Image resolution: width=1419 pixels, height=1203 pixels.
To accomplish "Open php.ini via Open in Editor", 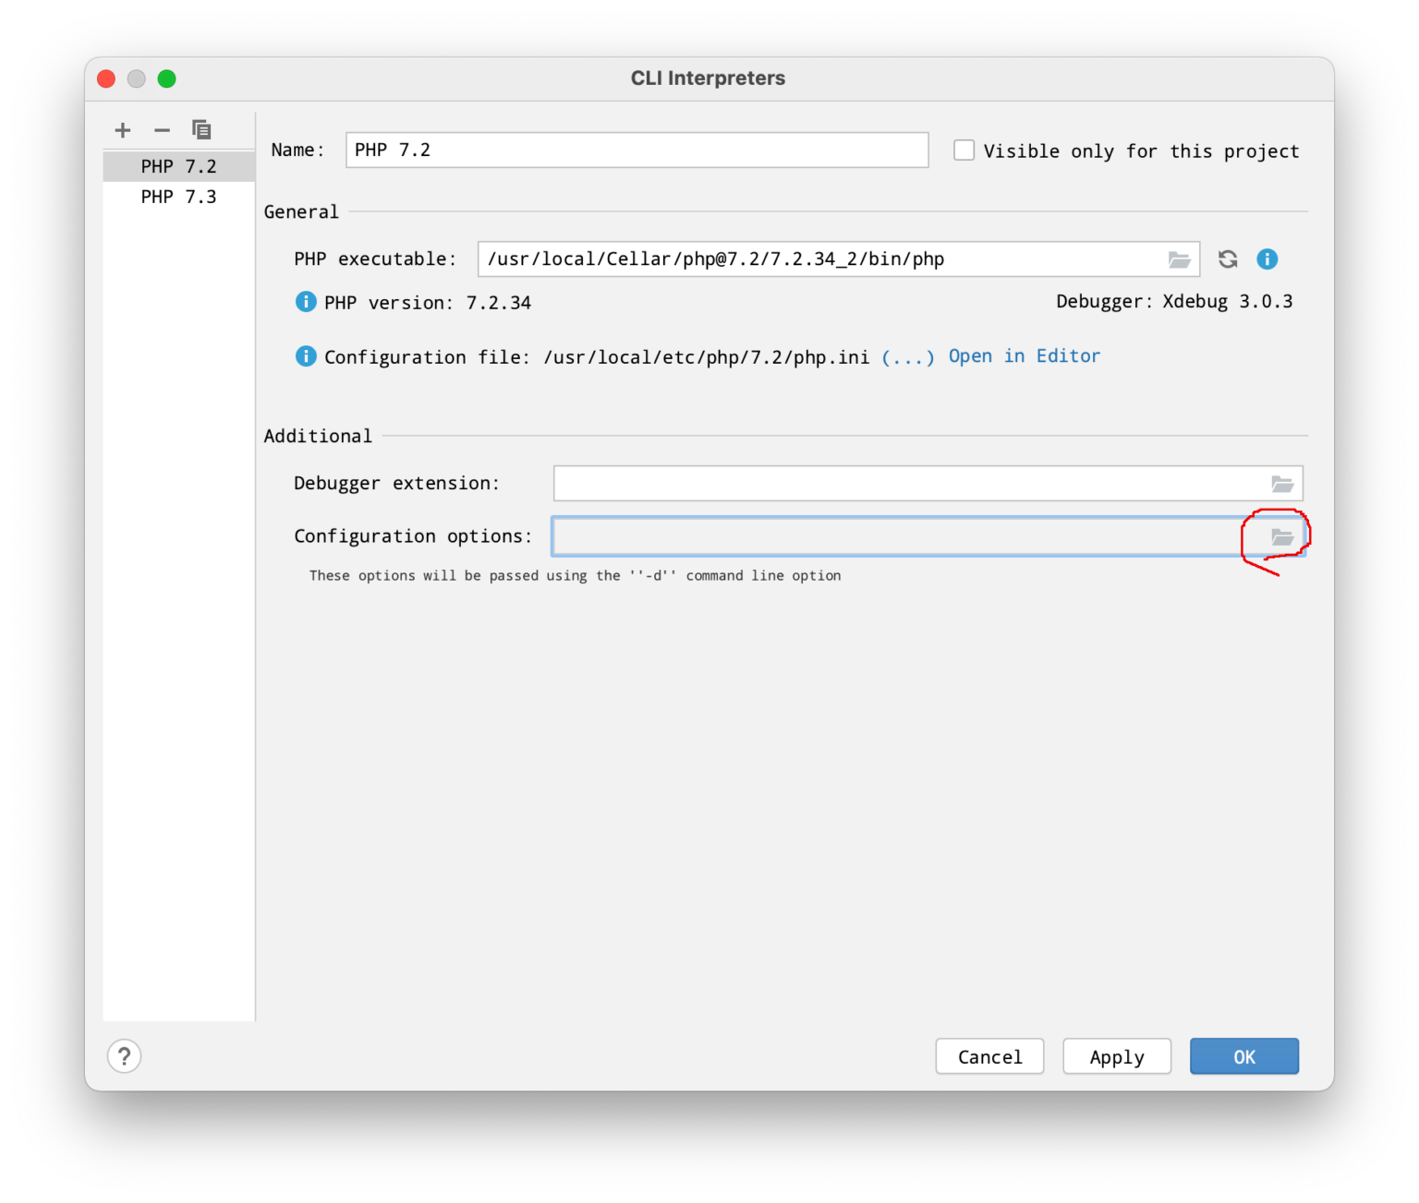I will point(1025,356).
